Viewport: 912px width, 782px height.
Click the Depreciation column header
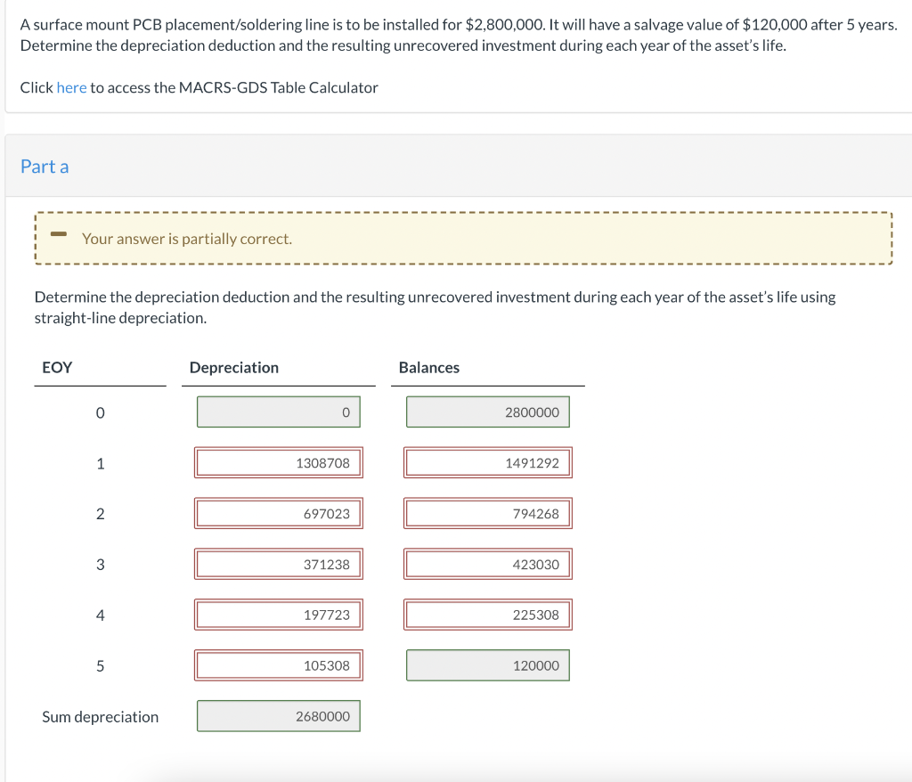click(234, 367)
